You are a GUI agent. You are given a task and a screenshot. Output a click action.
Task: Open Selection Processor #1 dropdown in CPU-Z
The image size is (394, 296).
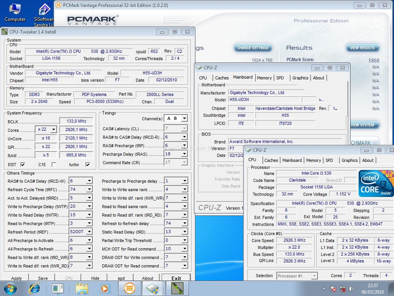coord(314,276)
